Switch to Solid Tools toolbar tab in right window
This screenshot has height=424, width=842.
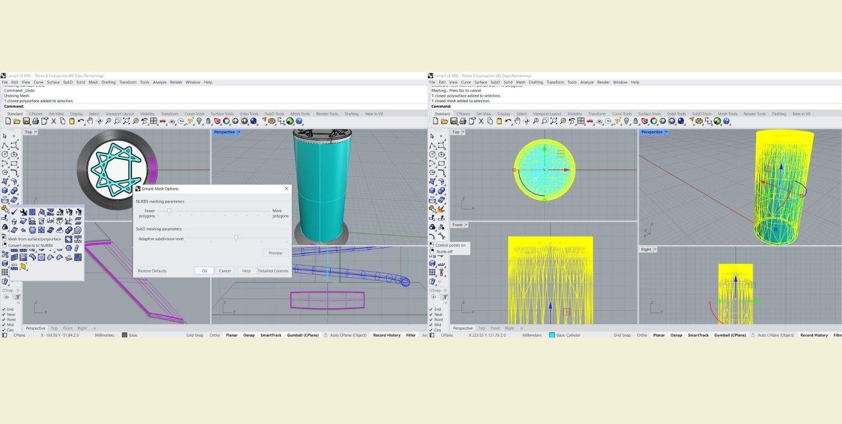[677, 114]
